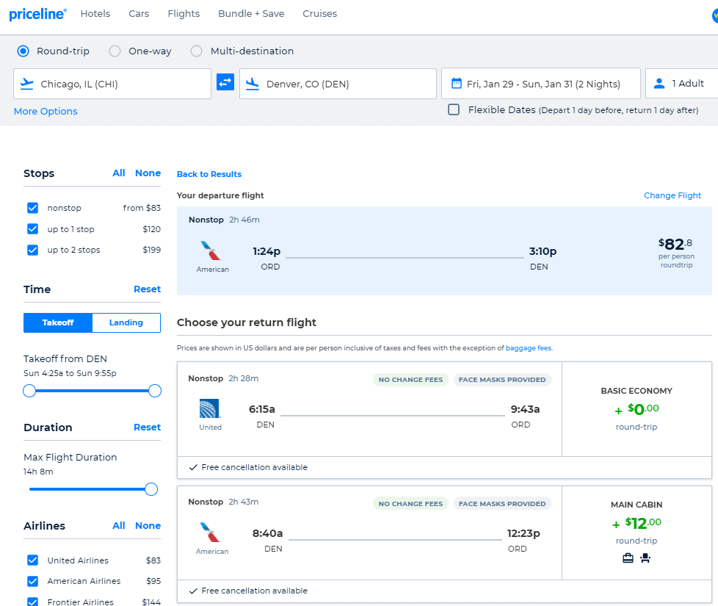Switch to the Landing time tab

(126, 322)
